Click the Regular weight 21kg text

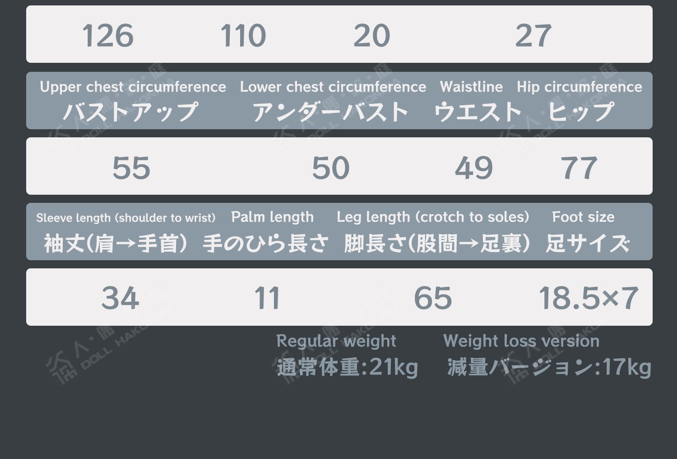tap(347, 366)
